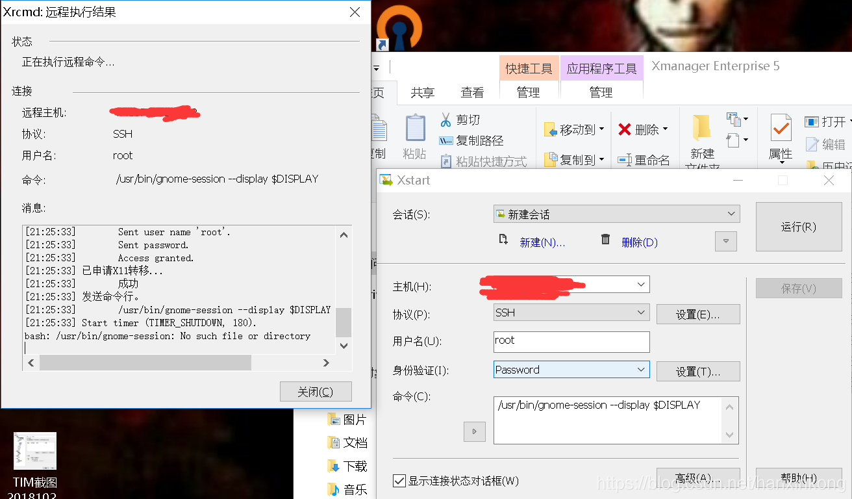Expand the 主机 host combo box
Viewport: 852px width, 499px height.
[x=642, y=285]
